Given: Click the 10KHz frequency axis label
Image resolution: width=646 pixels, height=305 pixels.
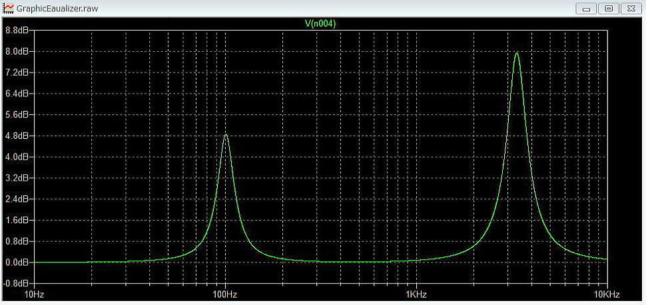Looking at the screenshot, I should (x=607, y=294).
